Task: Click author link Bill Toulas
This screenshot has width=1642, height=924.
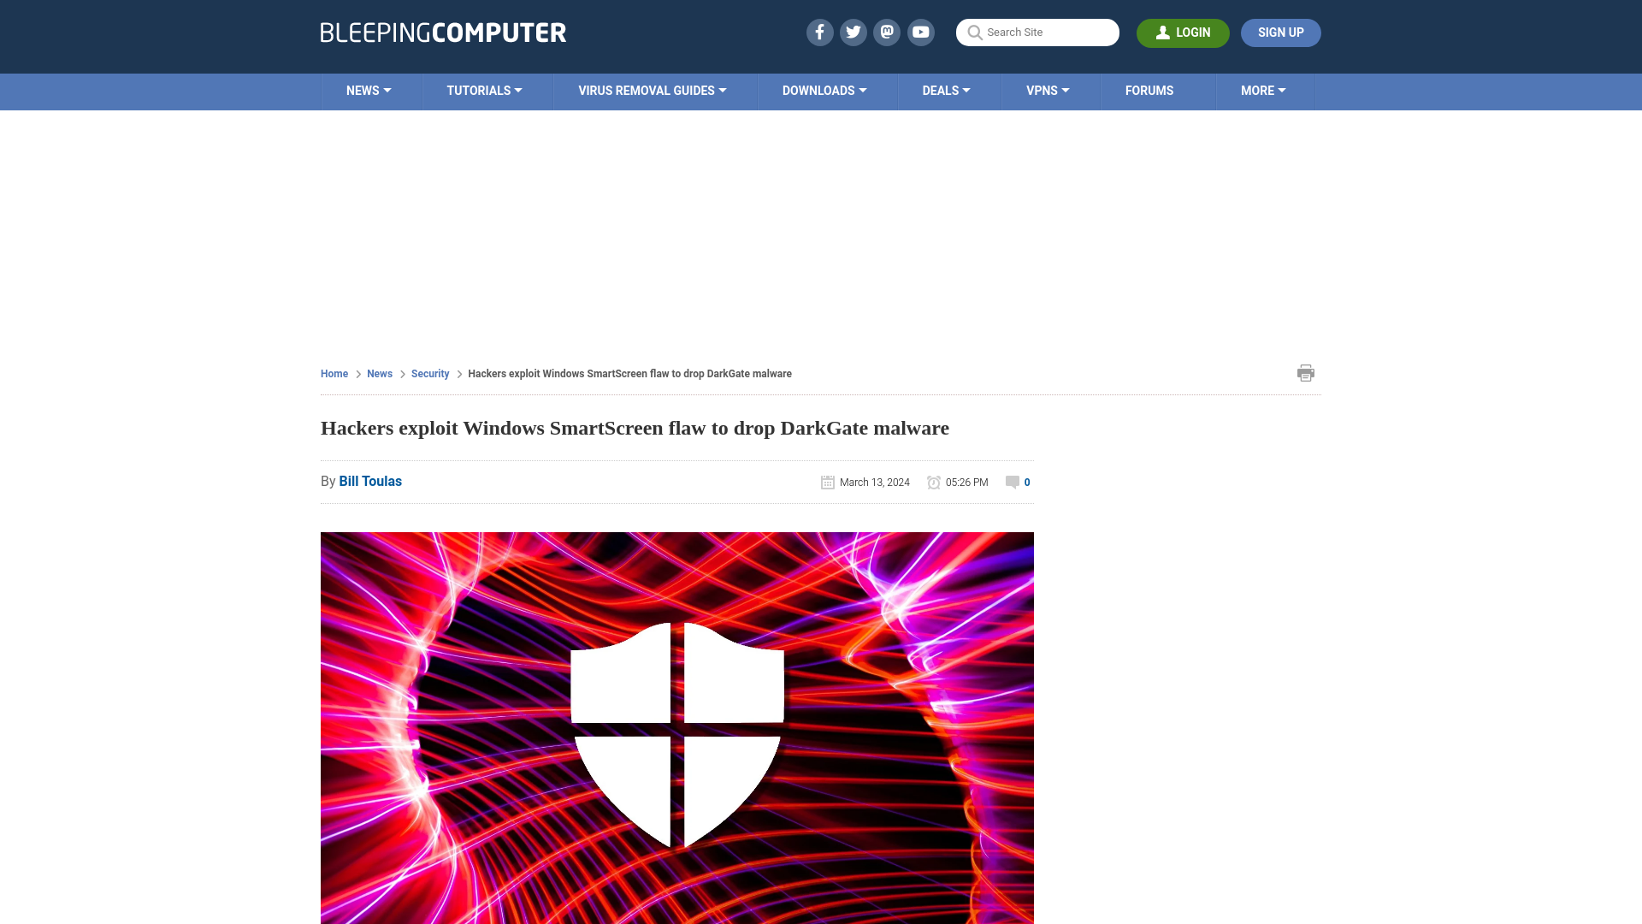Action: tap(370, 481)
